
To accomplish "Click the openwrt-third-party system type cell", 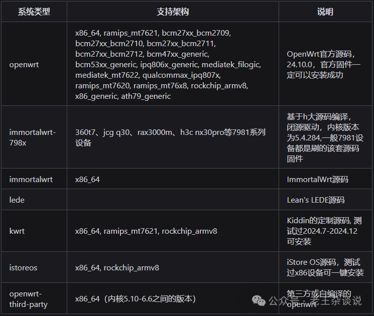I will (29, 299).
